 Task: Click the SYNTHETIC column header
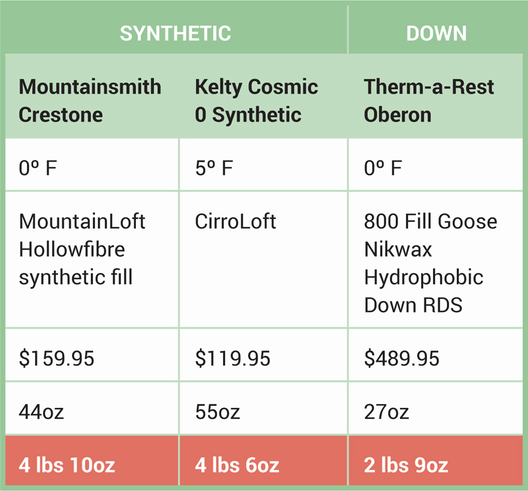click(x=176, y=33)
